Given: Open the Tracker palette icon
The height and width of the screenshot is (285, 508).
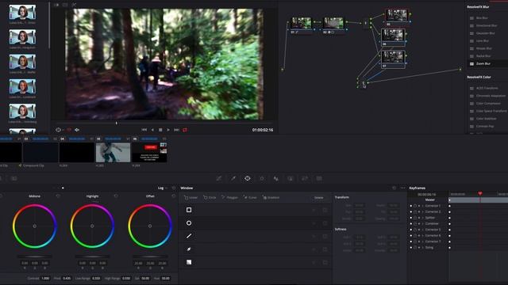Looking at the screenshot, I should pyautogui.click(x=262, y=178).
